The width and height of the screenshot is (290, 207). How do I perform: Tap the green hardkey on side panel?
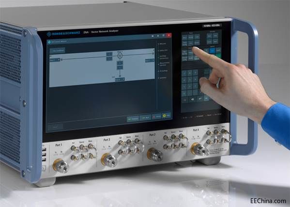point(218,56)
